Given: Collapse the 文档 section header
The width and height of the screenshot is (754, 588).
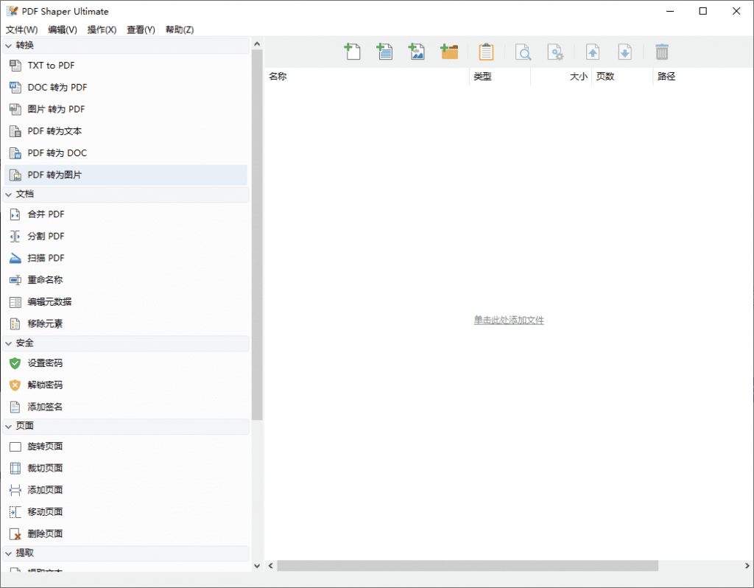Looking at the screenshot, I should click(x=10, y=195).
